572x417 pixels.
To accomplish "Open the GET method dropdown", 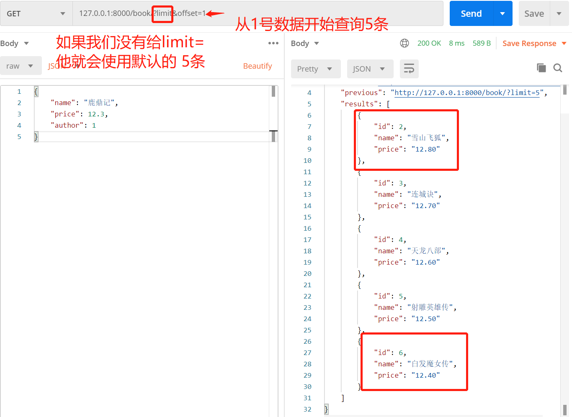I will (36, 13).
